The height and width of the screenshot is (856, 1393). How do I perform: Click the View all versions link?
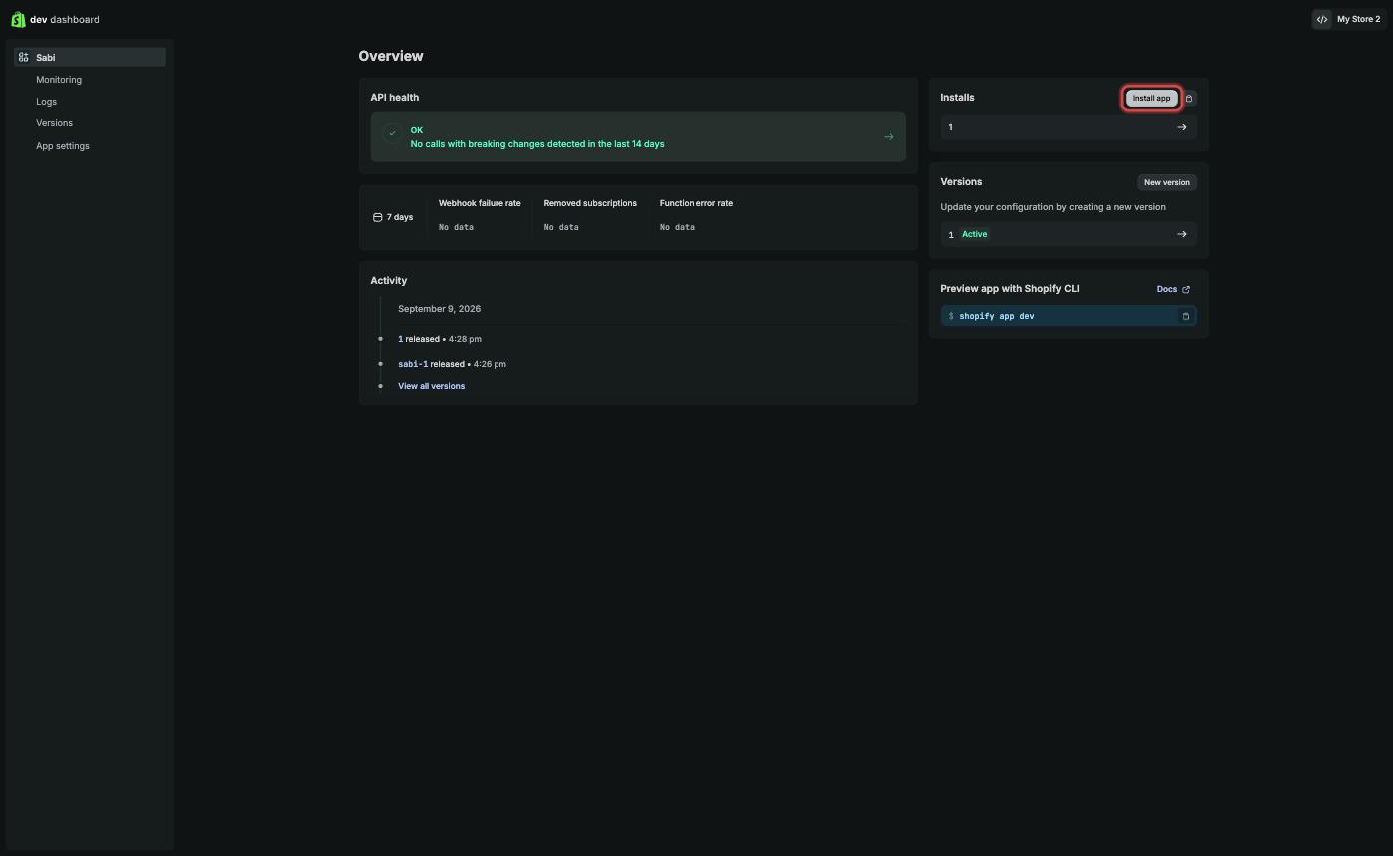coord(431,386)
